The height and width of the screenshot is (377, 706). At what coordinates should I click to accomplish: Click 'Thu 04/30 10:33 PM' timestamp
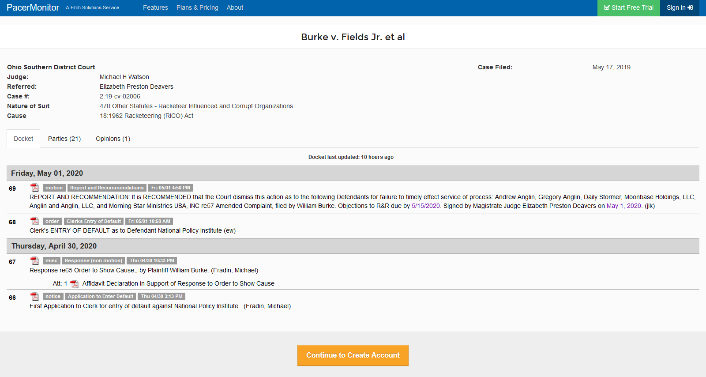152,260
